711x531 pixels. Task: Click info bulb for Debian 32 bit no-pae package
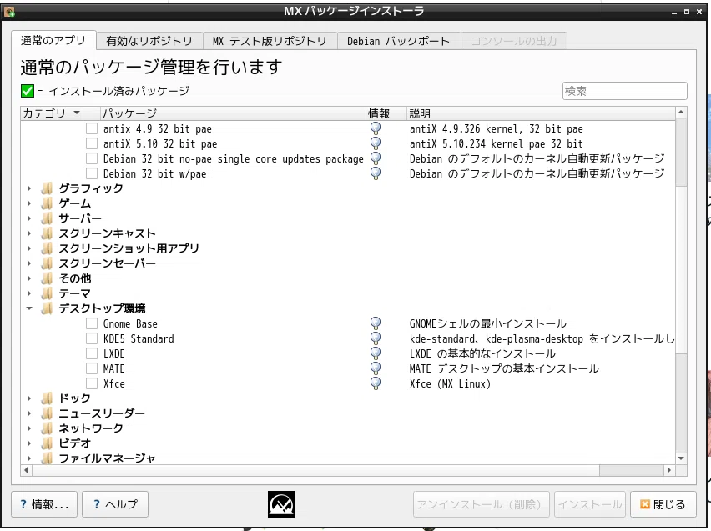point(376,158)
